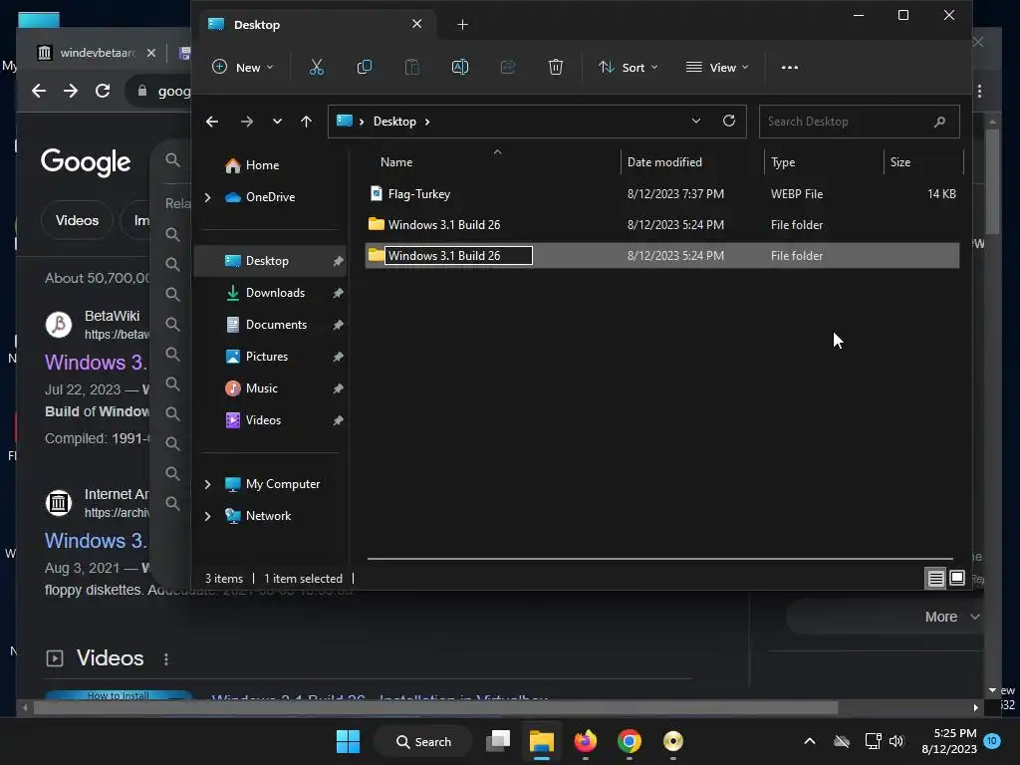The image size is (1020, 765).
Task: Add a new File Explorer tab
Action: pos(462,25)
